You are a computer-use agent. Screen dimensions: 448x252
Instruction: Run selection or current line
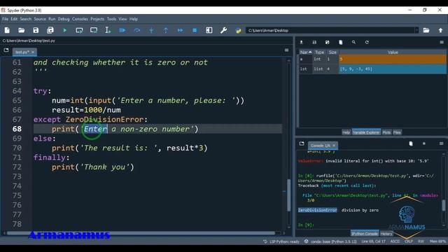(108, 30)
